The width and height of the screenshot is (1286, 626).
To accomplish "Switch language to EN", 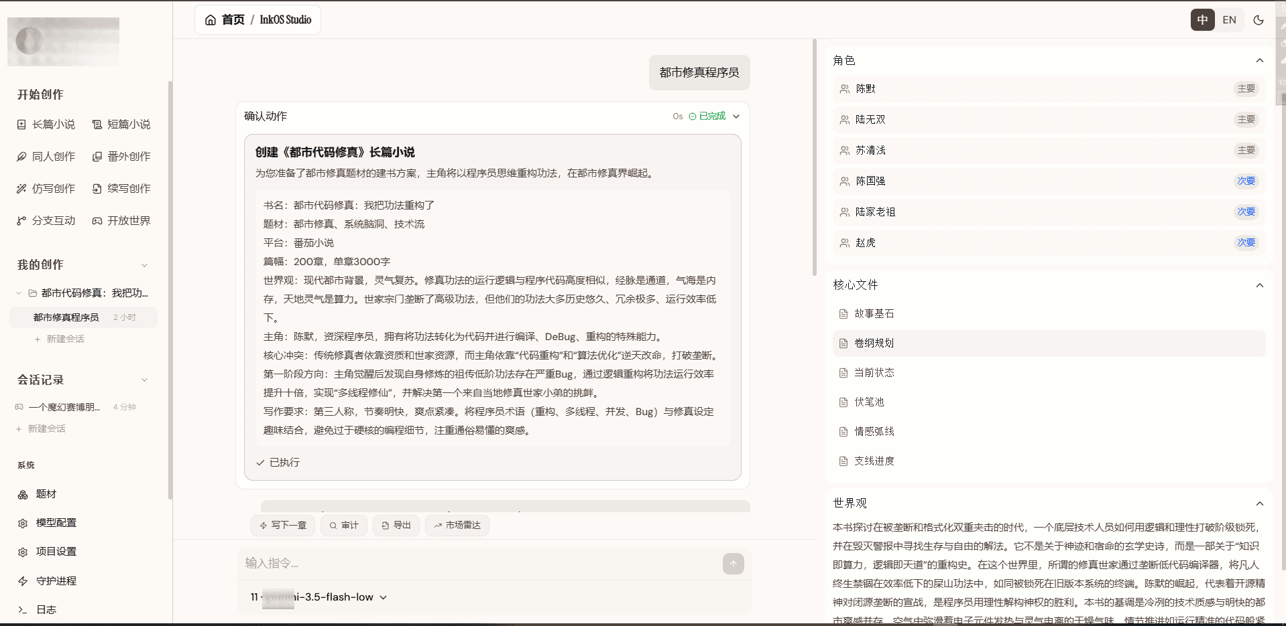I will tap(1229, 20).
